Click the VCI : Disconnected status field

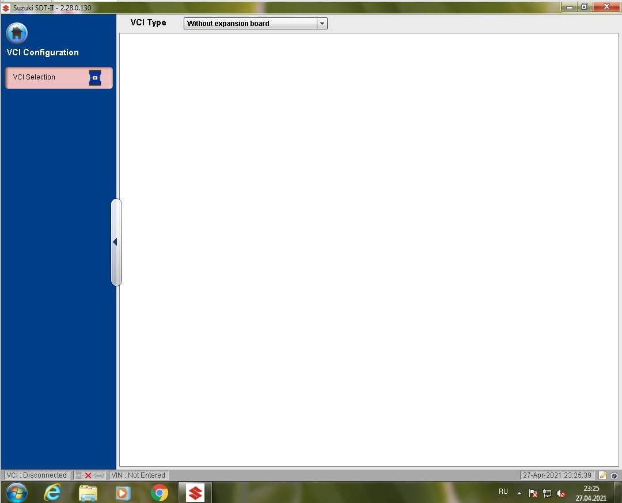pos(36,475)
